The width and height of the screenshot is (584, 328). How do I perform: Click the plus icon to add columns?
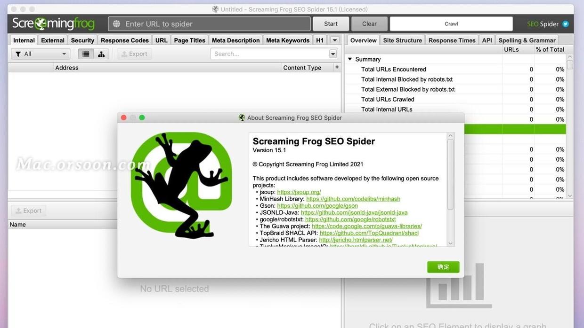click(x=337, y=67)
